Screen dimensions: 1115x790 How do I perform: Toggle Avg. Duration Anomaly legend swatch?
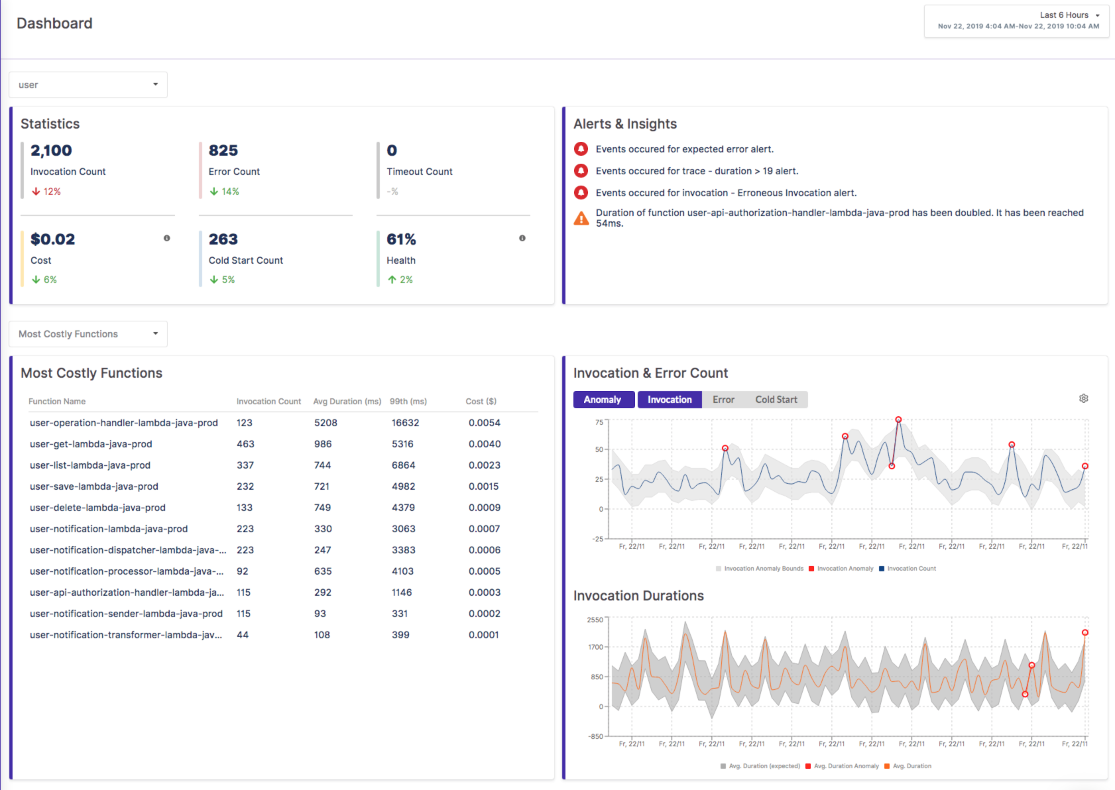(x=808, y=766)
